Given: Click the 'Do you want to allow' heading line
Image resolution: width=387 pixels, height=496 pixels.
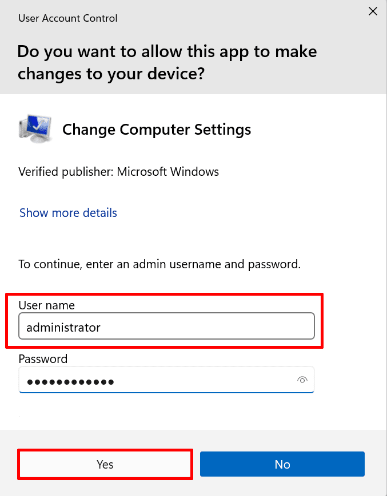Looking at the screenshot, I should click(x=167, y=52).
